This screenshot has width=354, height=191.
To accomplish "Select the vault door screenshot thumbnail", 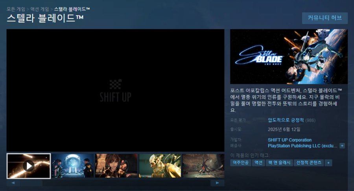I will 72,166.
